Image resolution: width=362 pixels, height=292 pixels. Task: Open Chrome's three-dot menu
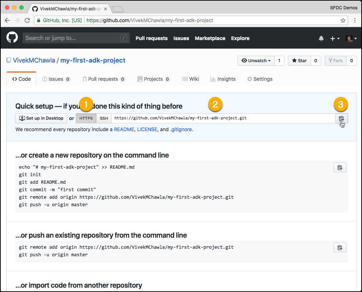point(355,20)
